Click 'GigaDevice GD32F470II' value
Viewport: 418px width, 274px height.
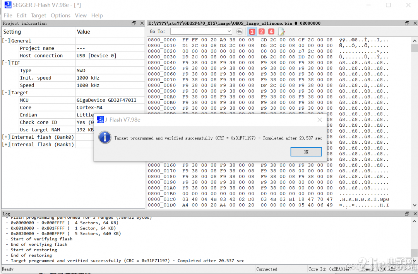coord(107,100)
